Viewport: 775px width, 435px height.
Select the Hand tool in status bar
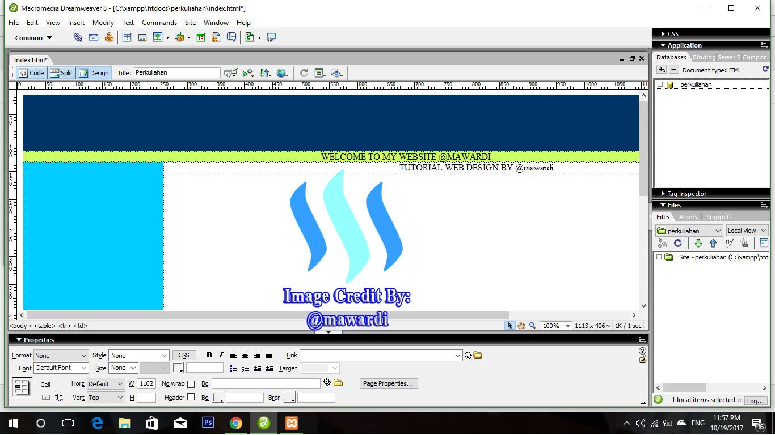521,326
